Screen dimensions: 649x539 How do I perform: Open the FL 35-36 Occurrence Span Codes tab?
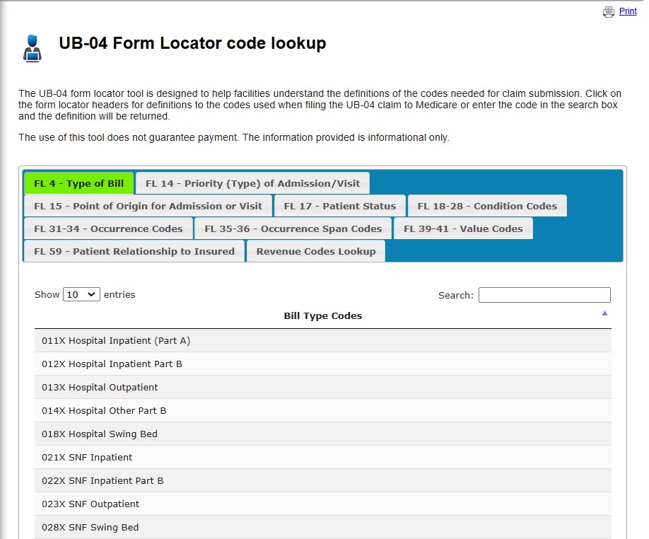(293, 228)
